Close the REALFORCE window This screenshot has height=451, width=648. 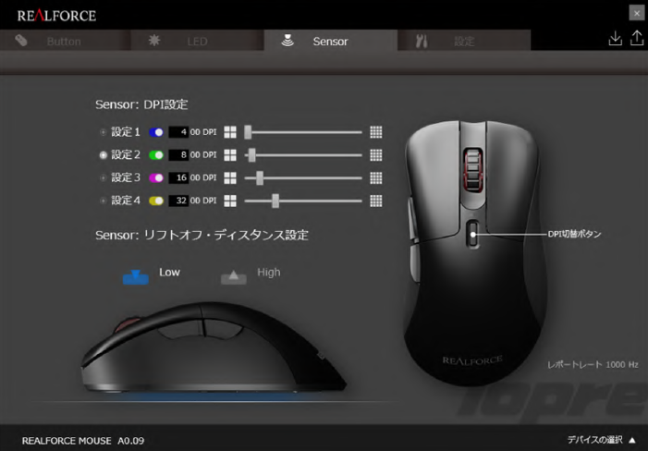tap(636, 13)
